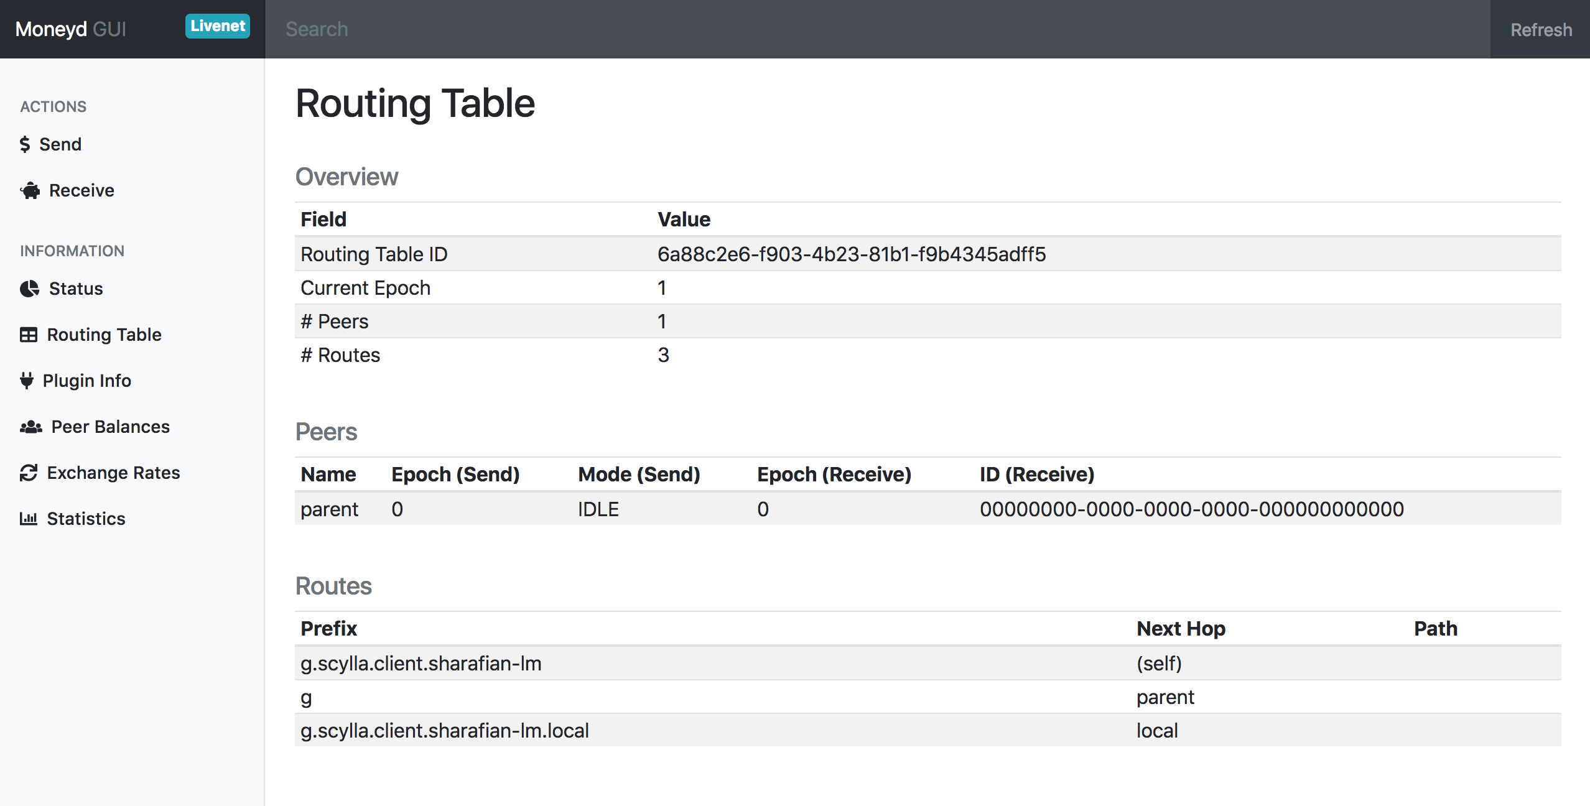Viewport: 1590px width, 806px height.
Task: Click the sync arrows Exchange Rates icon
Action: point(29,473)
